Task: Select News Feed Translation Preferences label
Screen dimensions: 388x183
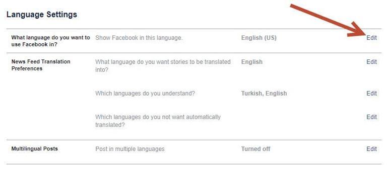Action: (x=41, y=65)
